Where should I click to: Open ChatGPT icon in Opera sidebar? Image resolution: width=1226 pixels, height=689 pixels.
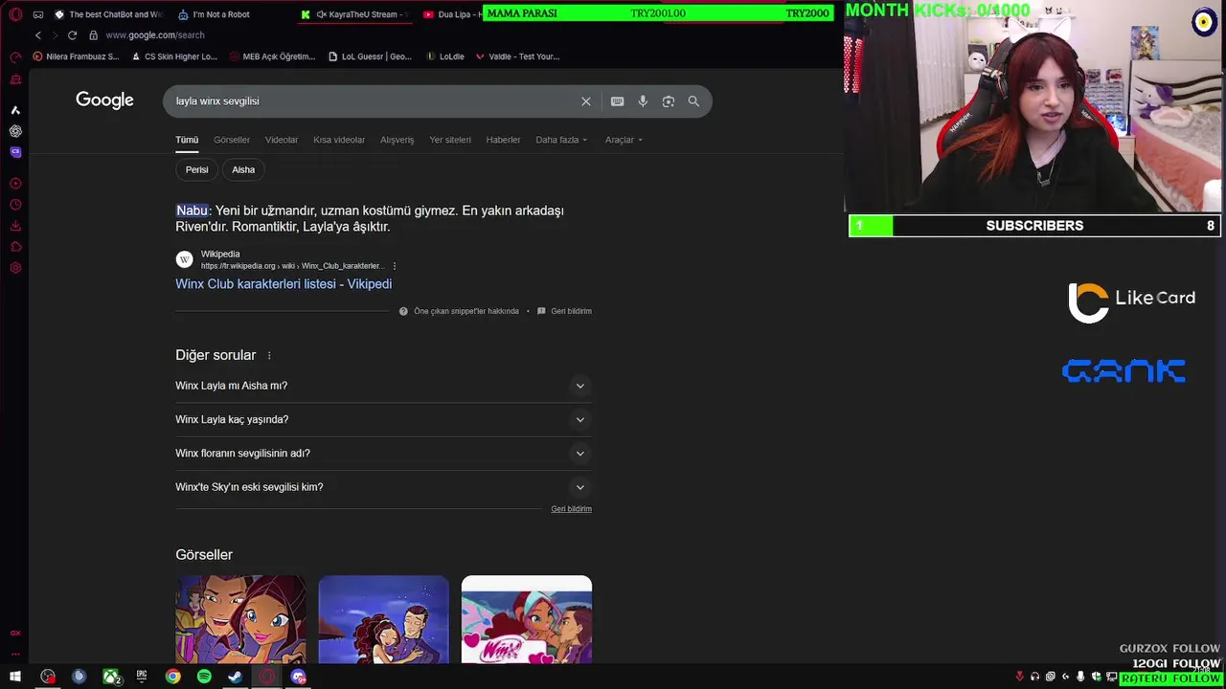(x=15, y=131)
